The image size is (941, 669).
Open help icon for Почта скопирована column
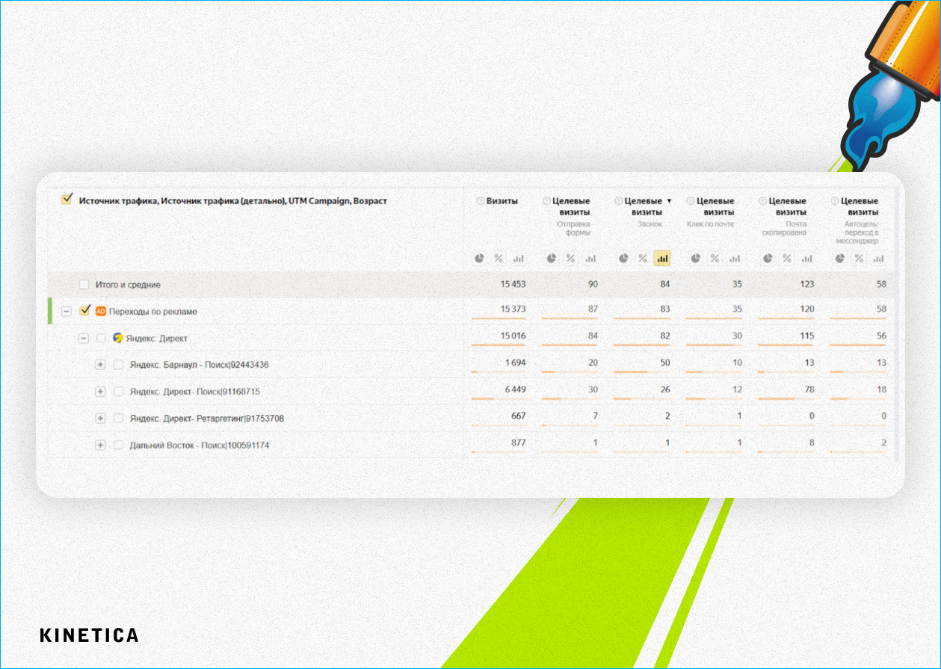point(762,201)
